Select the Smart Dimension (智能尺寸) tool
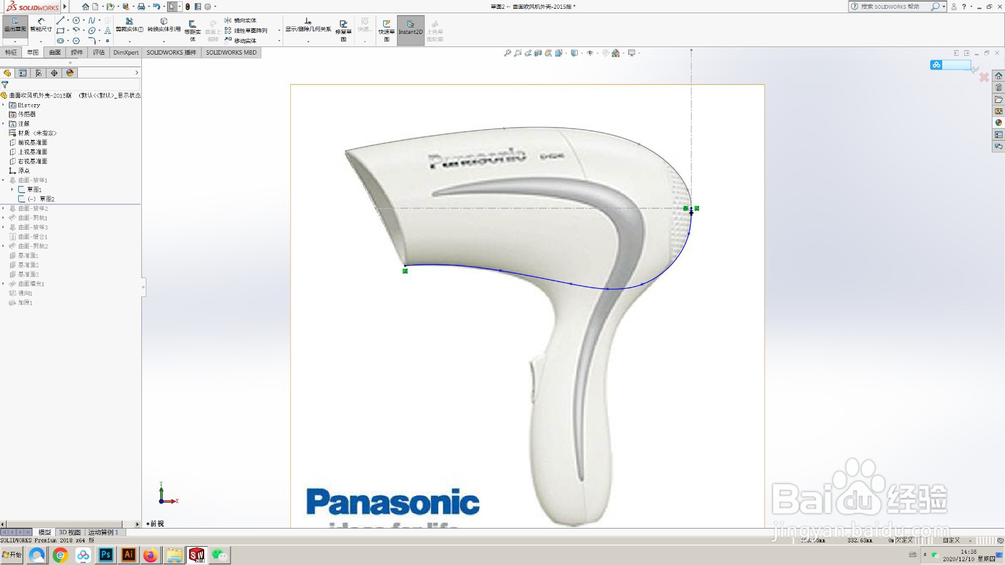This screenshot has width=1005, height=565. 41,26
